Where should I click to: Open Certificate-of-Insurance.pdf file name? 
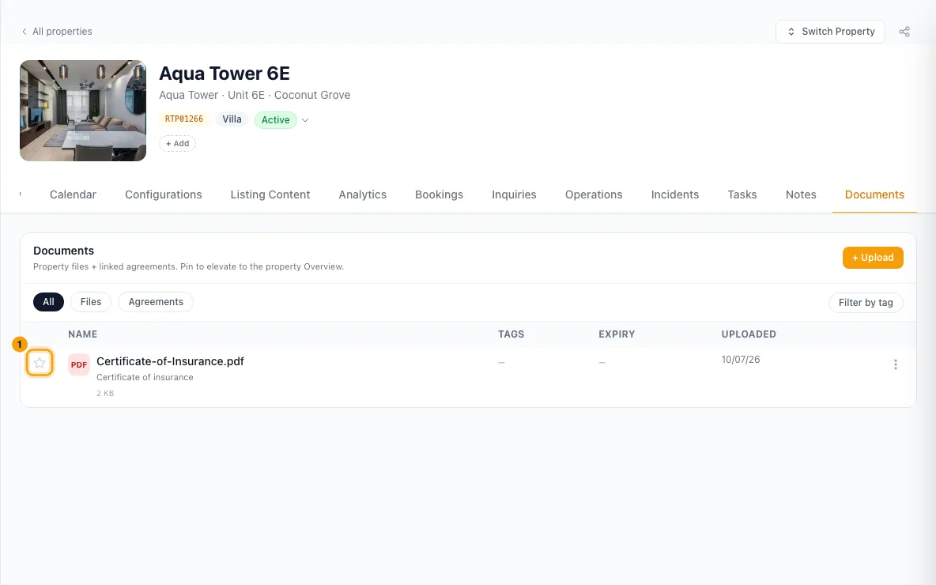click(x=170, y=361)
